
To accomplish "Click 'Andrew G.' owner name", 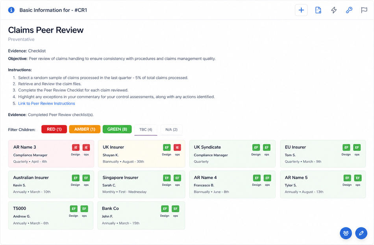I will pos(22,216).
